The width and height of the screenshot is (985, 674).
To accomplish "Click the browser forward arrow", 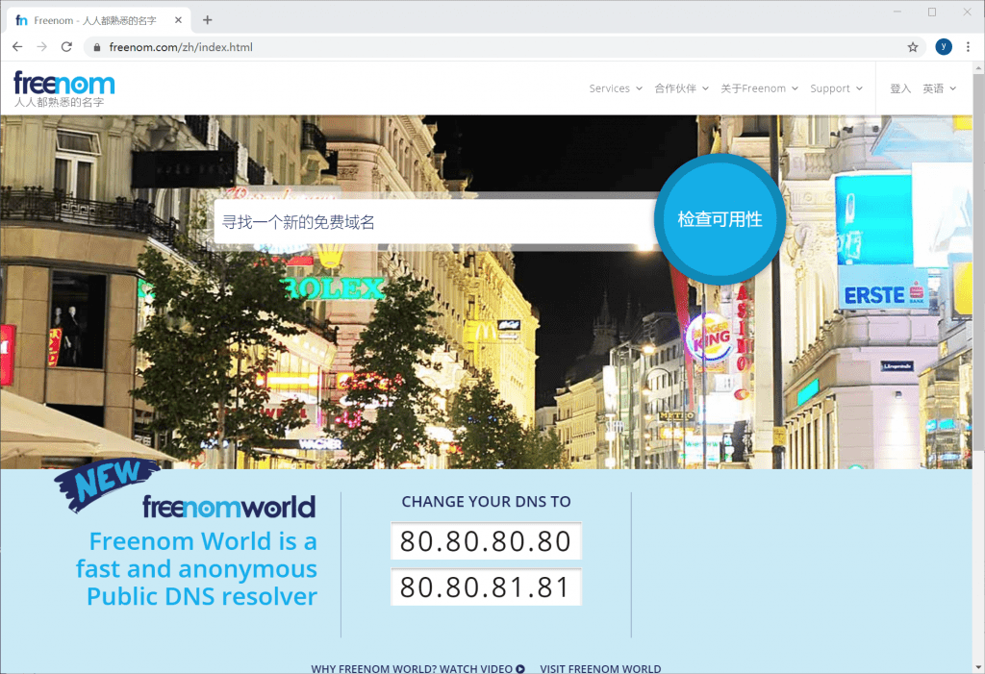I will pos(41,46).
